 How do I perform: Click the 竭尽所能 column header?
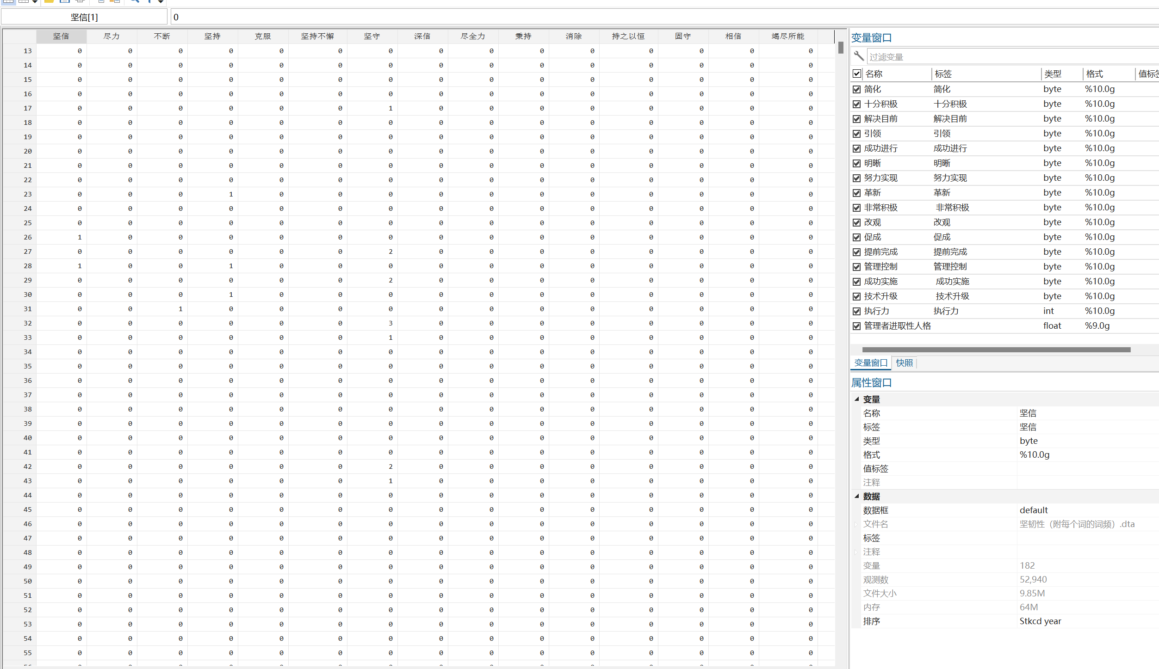[787, 36]
